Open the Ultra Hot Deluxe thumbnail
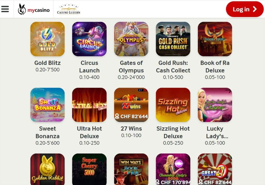Viewport: 265px width, 185px height. pos(89,105)
